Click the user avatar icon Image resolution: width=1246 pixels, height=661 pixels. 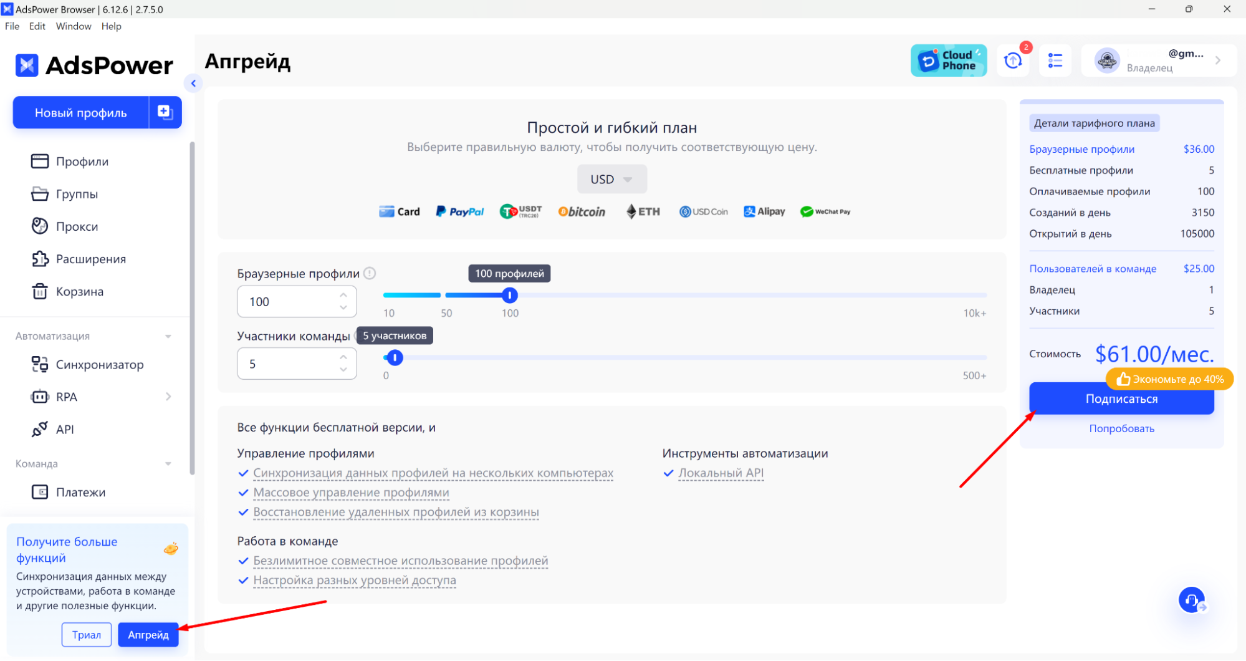(1107, 60)
